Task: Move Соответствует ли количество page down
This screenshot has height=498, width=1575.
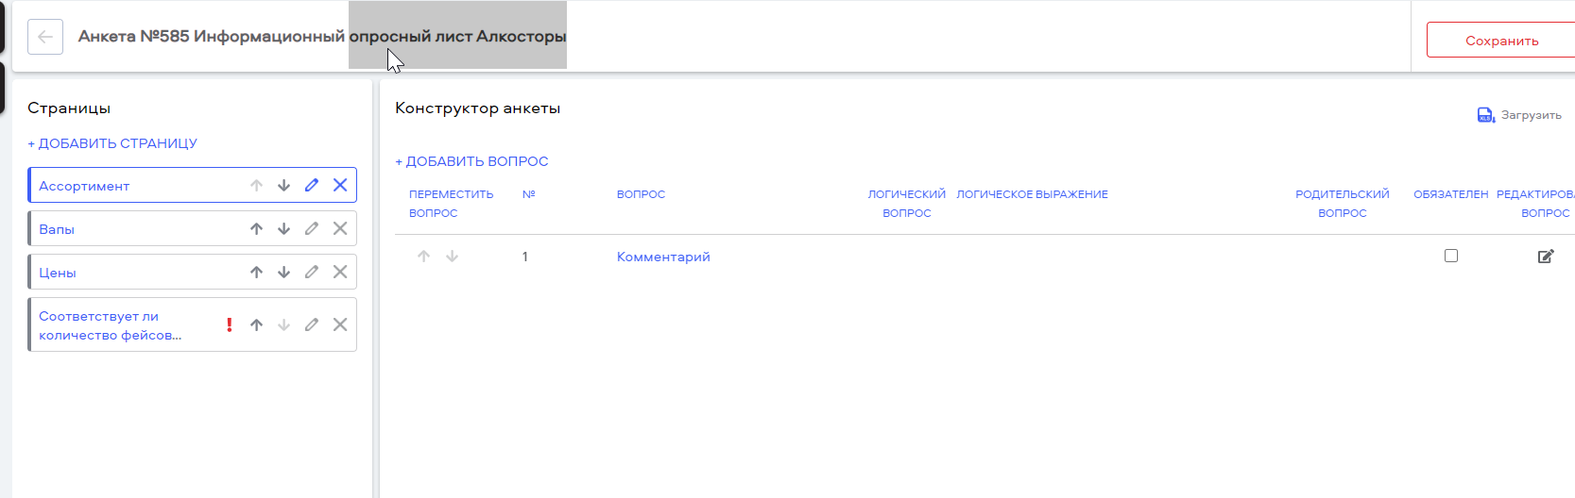Action: (x=283, y=324)
